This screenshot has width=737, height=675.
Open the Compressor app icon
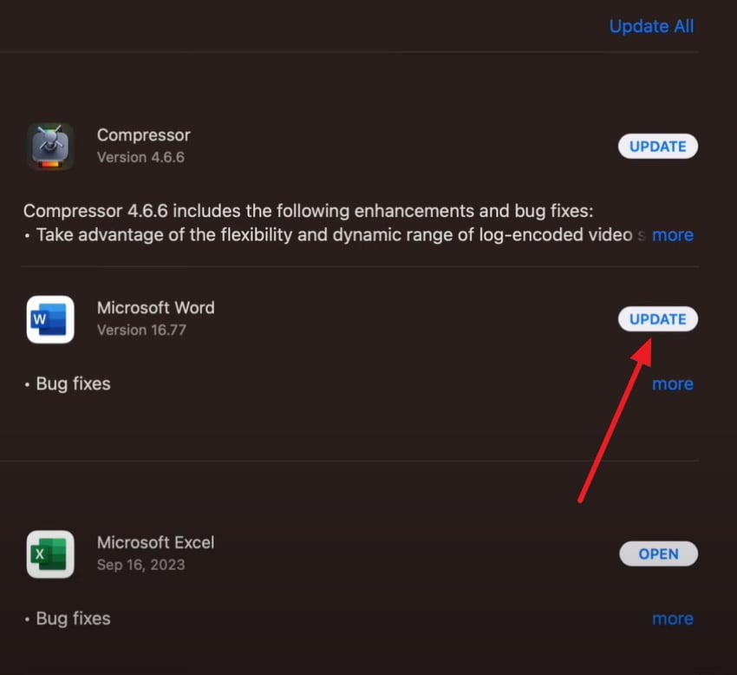coord(50,146)
